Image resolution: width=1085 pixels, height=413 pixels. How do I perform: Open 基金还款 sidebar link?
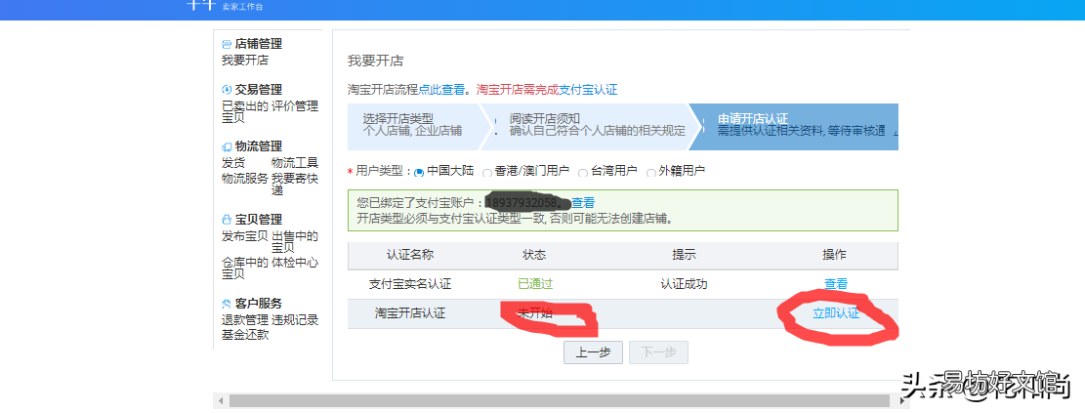[244, 335]
